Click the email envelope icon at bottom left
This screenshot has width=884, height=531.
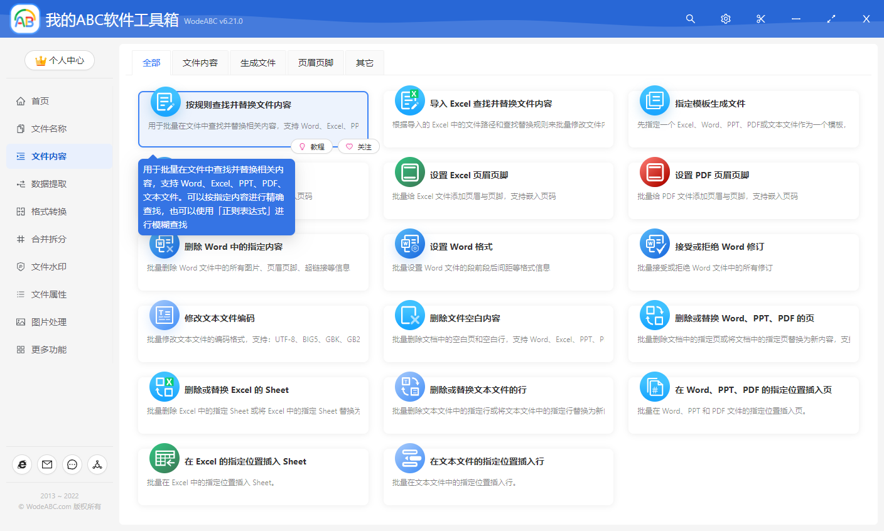point(46,464)
